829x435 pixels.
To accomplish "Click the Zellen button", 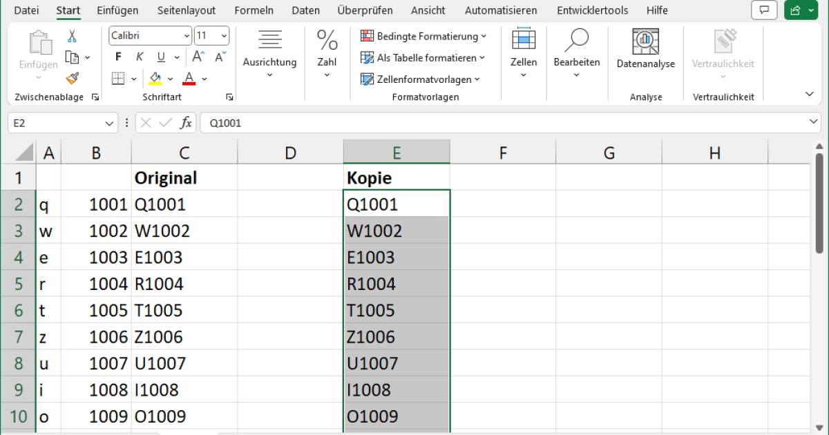I will (524, 48).
